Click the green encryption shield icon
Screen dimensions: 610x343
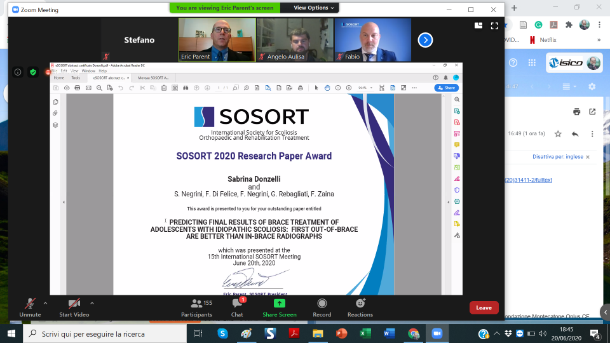(33, 72)
